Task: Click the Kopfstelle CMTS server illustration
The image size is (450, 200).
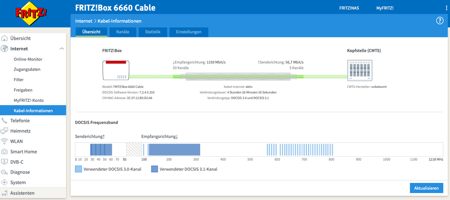Action: (x=360, y=70)
